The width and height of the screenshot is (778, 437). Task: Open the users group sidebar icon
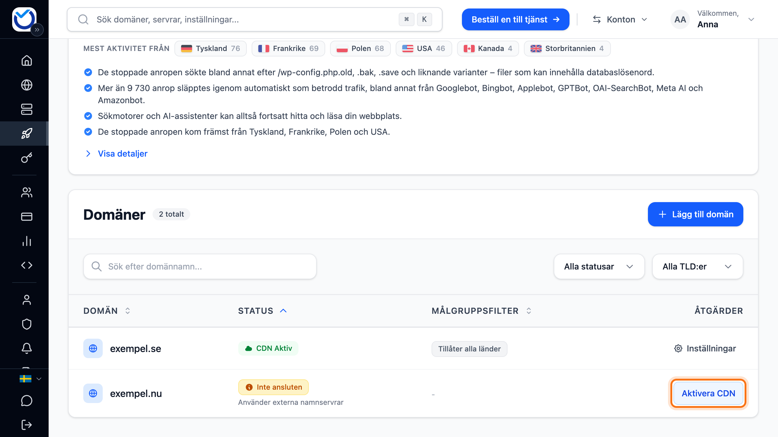click(x=27, y=192)
